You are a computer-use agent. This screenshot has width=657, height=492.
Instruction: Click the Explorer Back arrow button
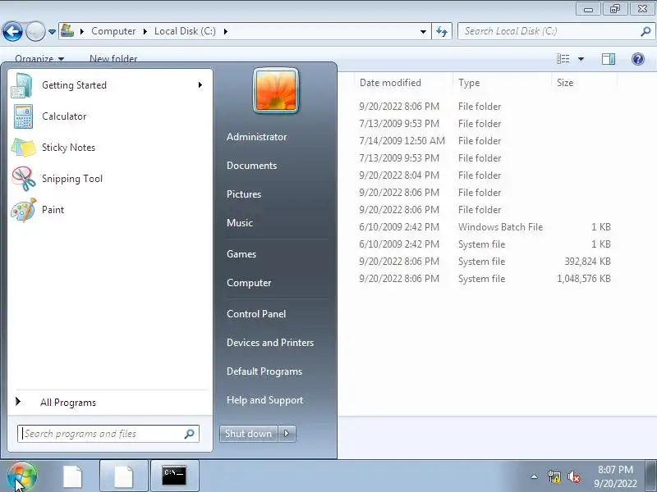(x=12, y=31)
